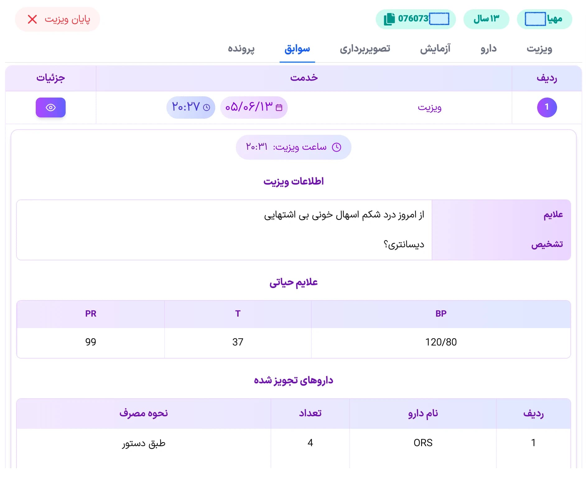586x494 pixels.
Task: Switch to the دارو tab
Action: tap(489, 49)
